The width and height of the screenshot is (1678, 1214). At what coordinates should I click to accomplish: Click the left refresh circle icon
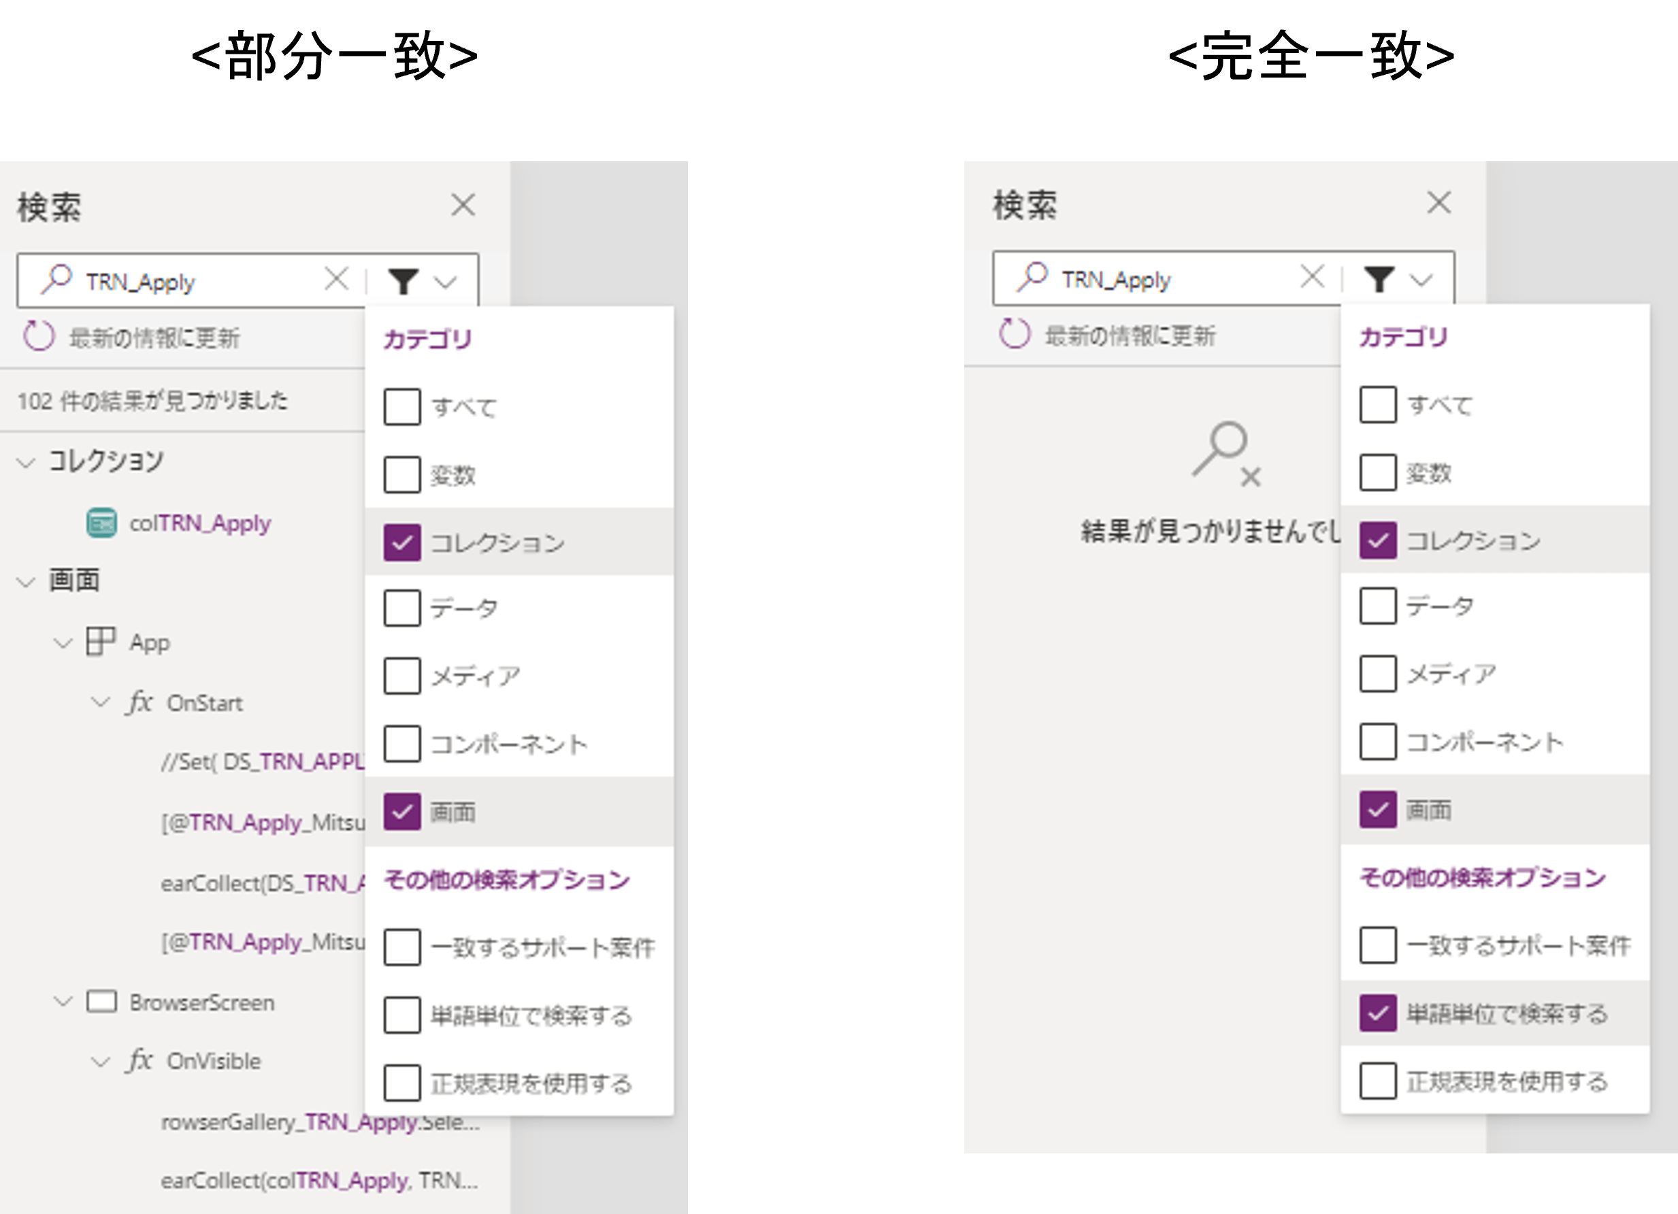39,336
